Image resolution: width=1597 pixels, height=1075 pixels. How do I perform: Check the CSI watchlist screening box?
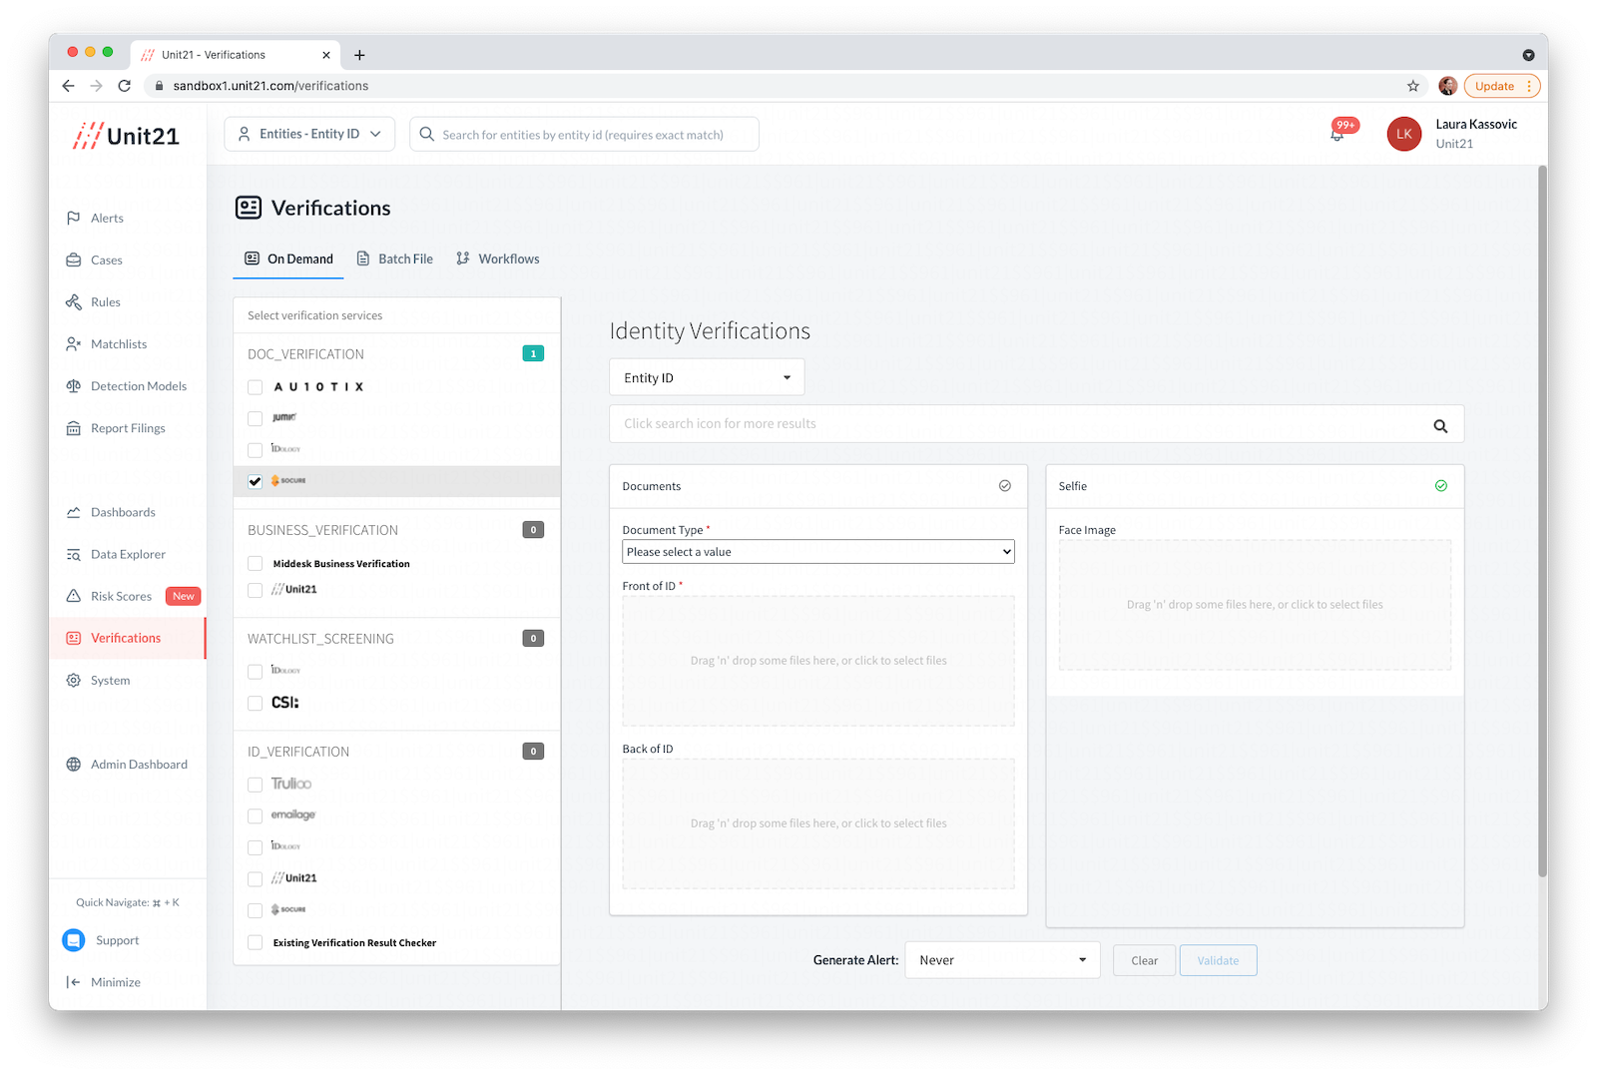click(x=256, y=704)
